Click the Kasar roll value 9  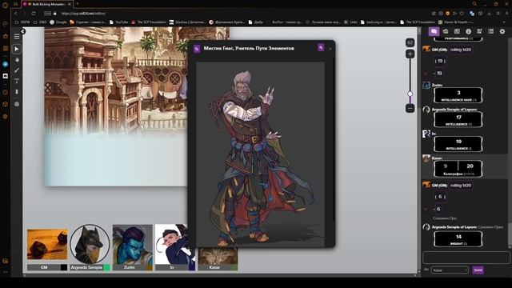[x=446, y=166]
